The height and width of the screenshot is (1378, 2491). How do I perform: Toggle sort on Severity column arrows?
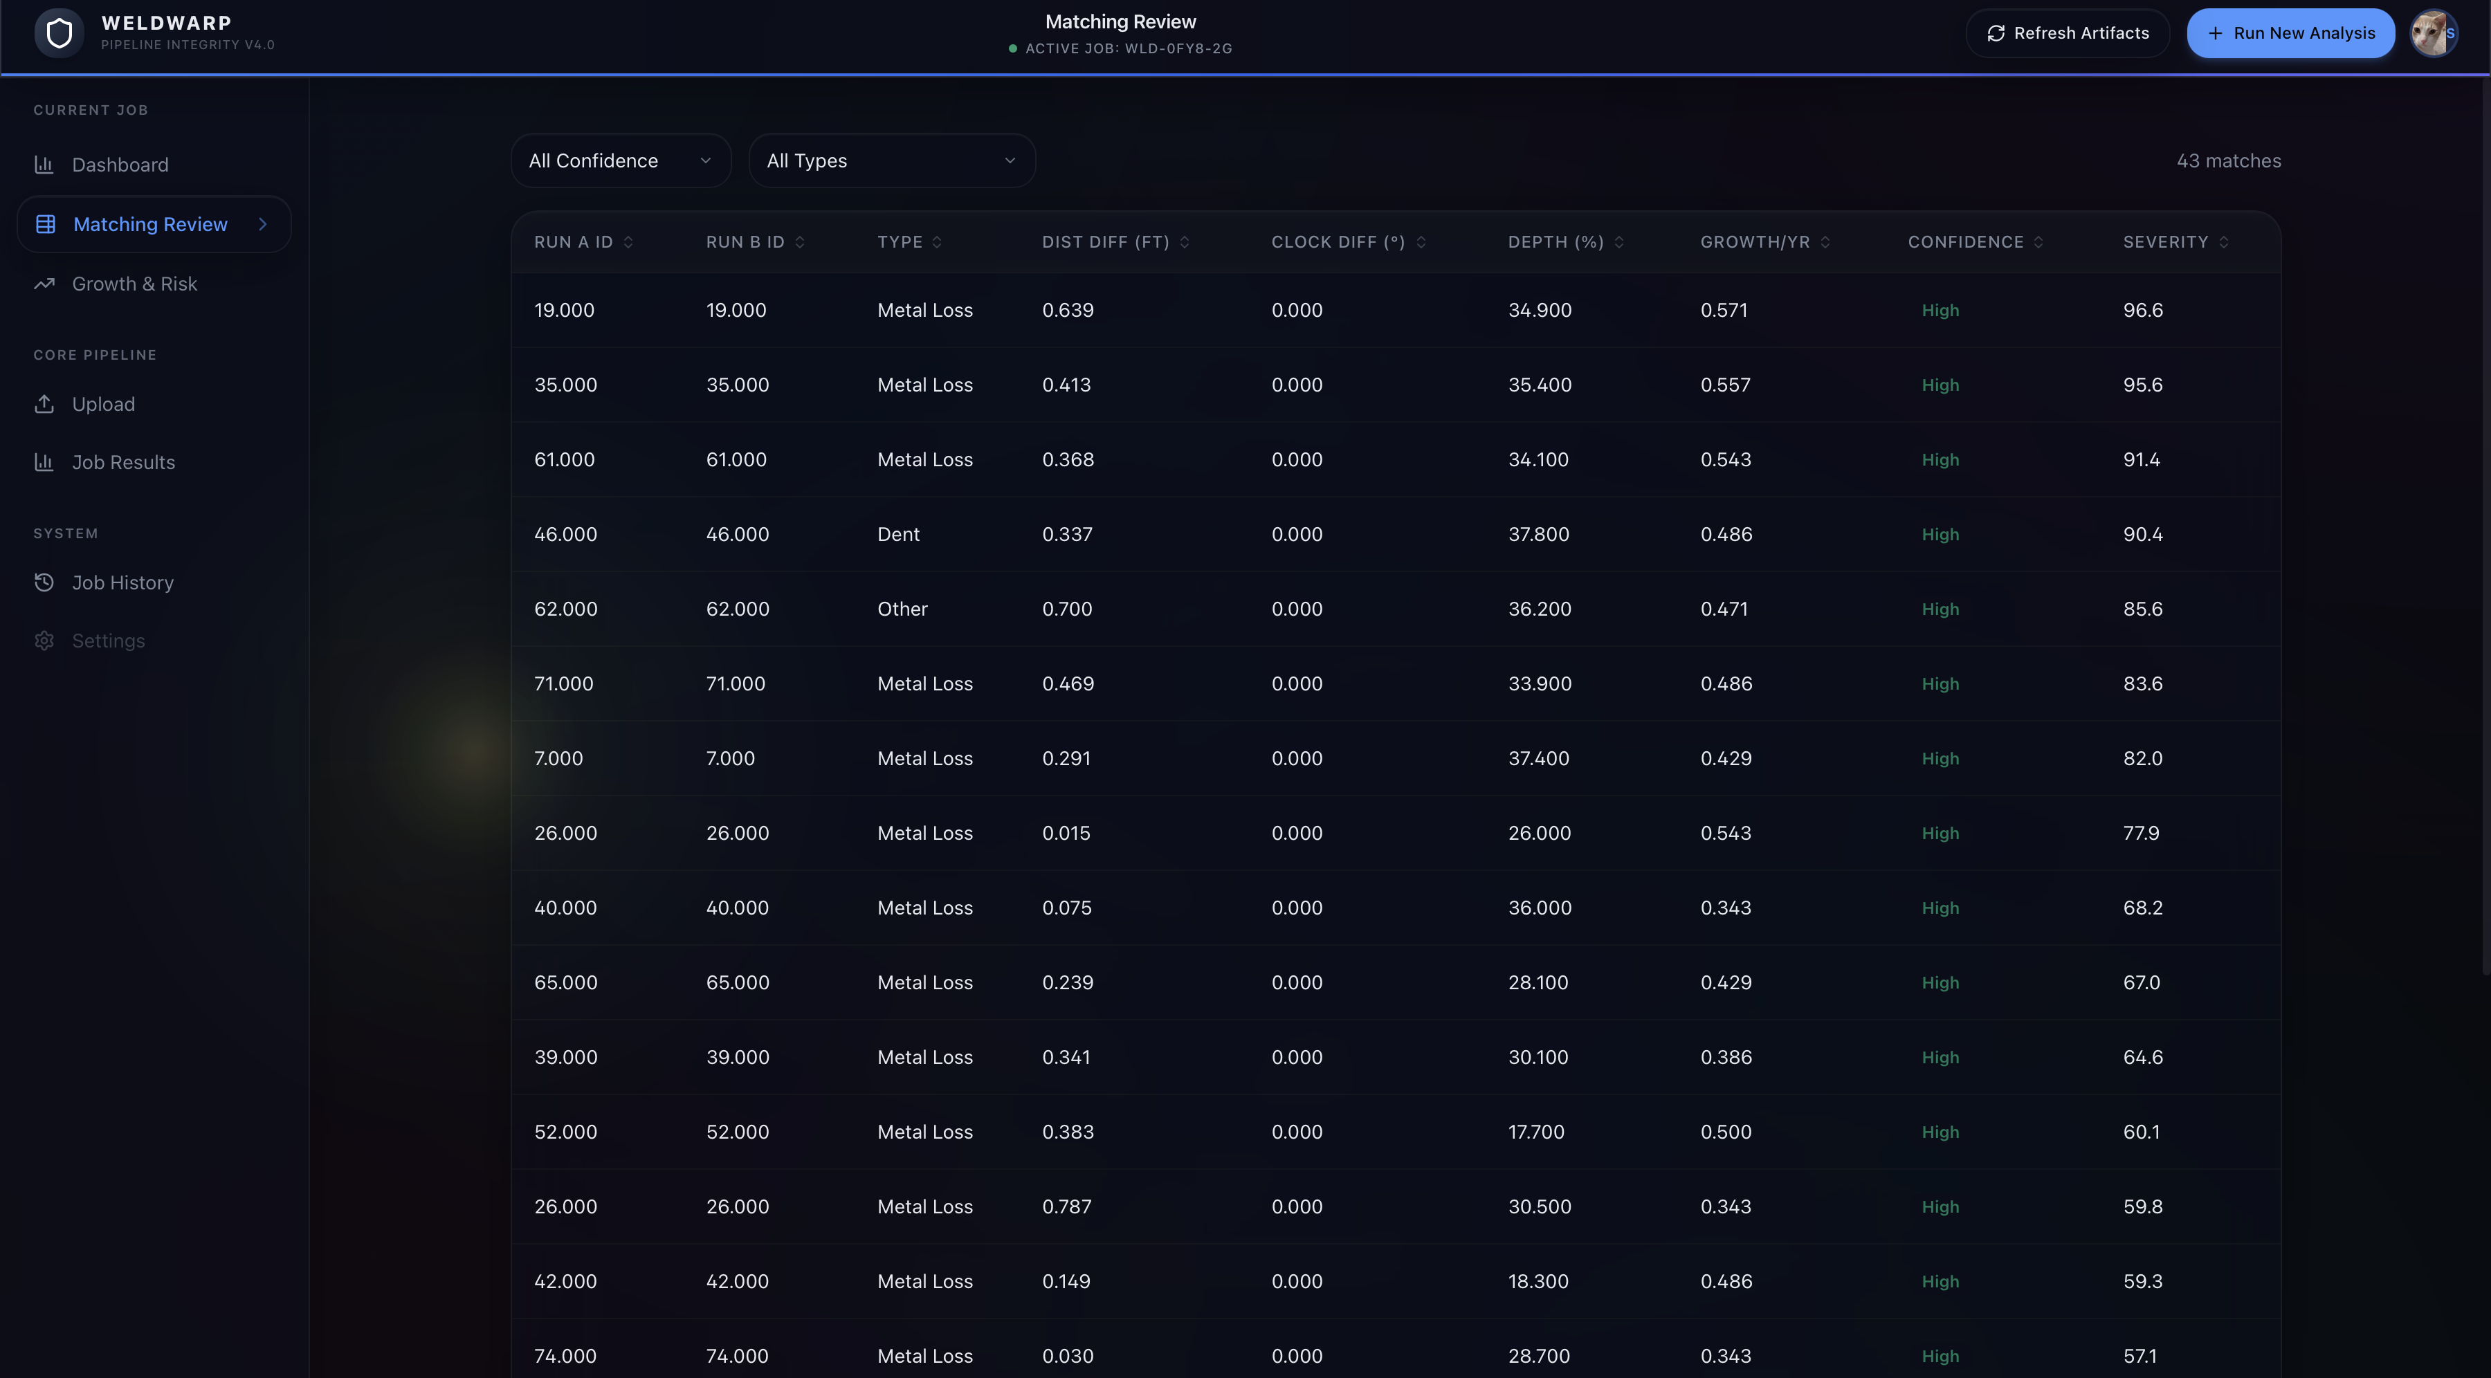[2223, 241]
